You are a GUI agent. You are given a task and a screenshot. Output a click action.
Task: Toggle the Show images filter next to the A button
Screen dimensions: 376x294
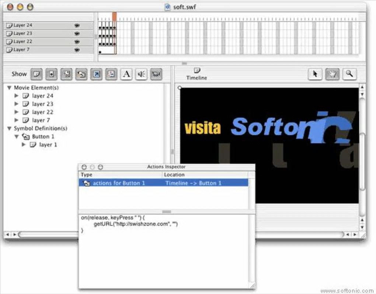(x=111, y=74)
